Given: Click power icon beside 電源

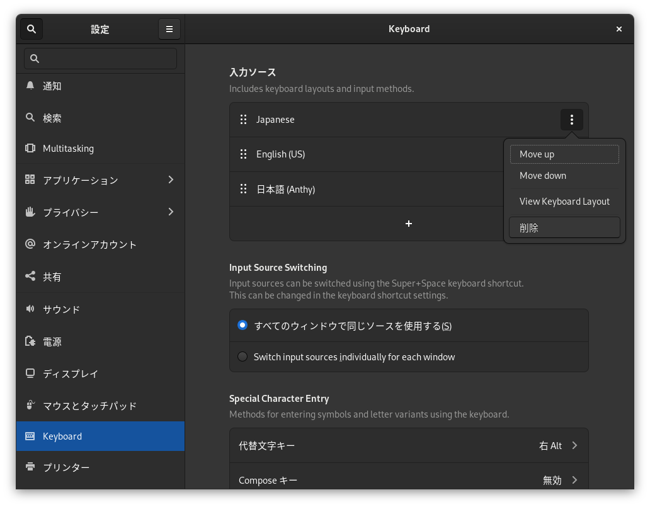Looking at the screenshot, I should pyautogui.click(x=30, y=341).
